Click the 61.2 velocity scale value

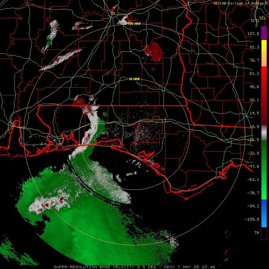tap(254, 74)
